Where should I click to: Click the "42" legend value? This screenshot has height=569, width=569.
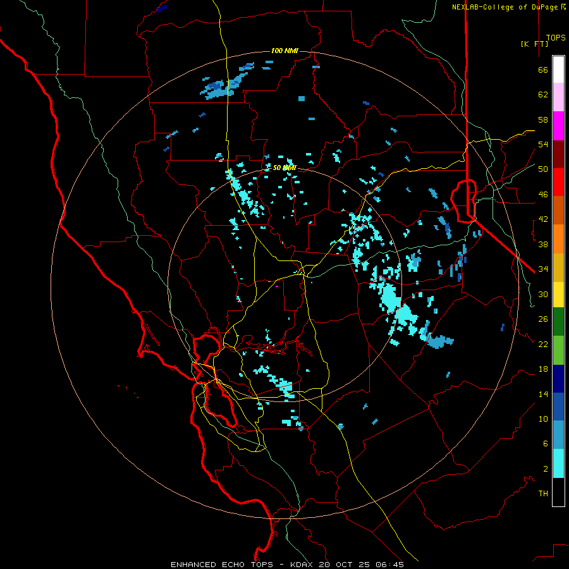pos(543,219)
